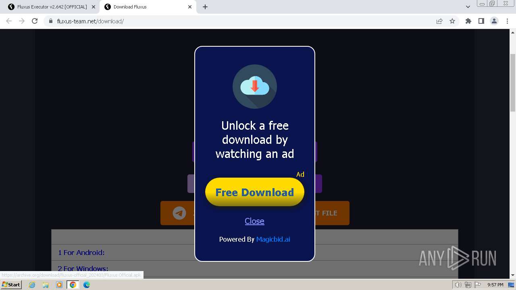Click the '2 For Windows:' text

click(x=83, y=269)
